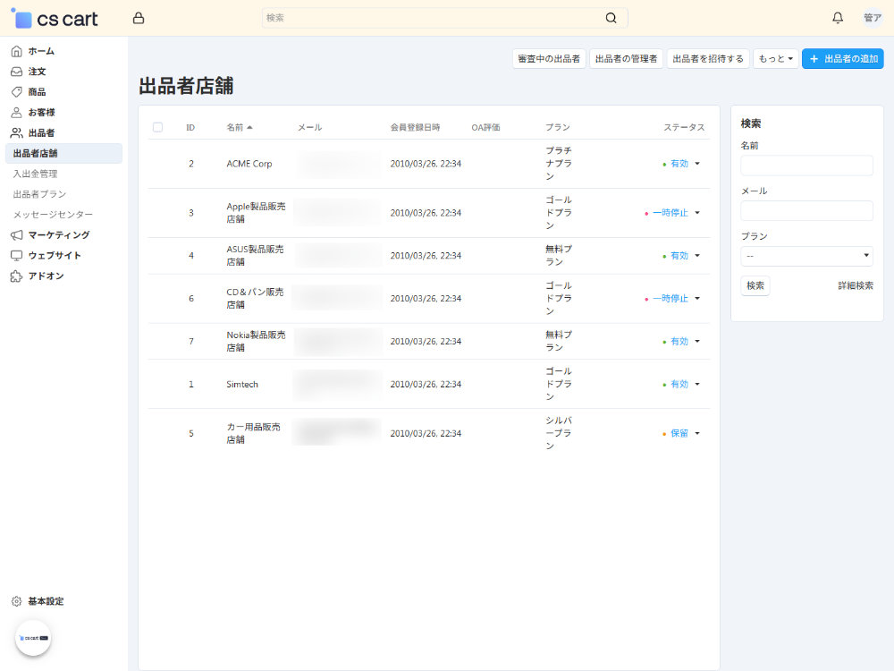The width and height of the screenshot is (894, 671).
Task: Tick the select-all checkbox in table header
Action: coord(157,127)
